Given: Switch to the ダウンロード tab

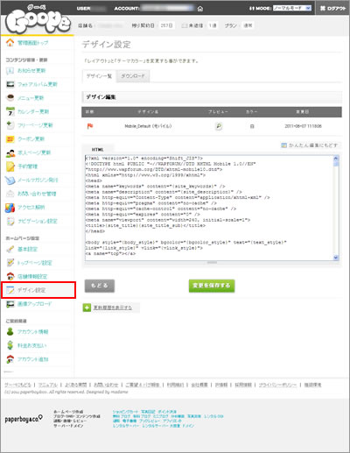Looking at the screenshot, I should [133, 76].
